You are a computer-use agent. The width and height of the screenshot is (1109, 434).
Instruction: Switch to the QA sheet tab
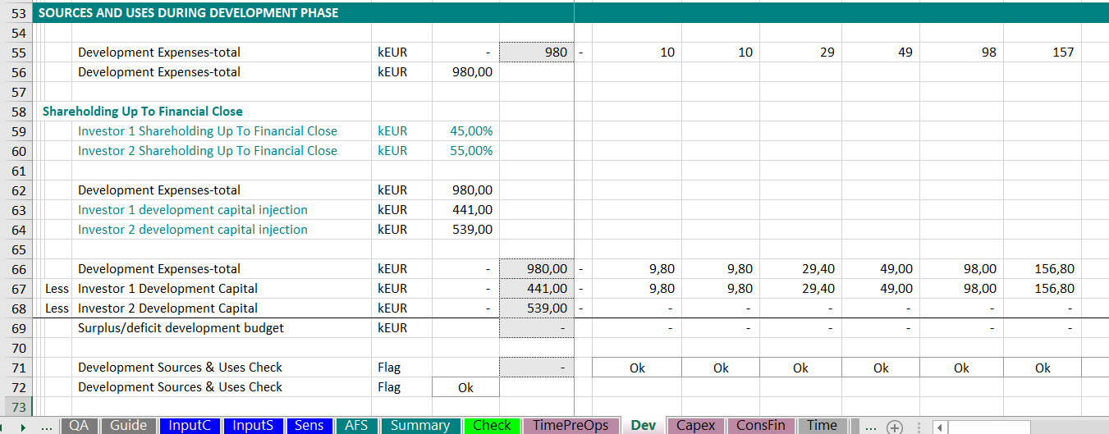click(79, 426)
